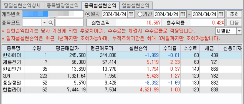Click return rate -1.69
This screenshot has width=244, height=104.
click(173, 83)
